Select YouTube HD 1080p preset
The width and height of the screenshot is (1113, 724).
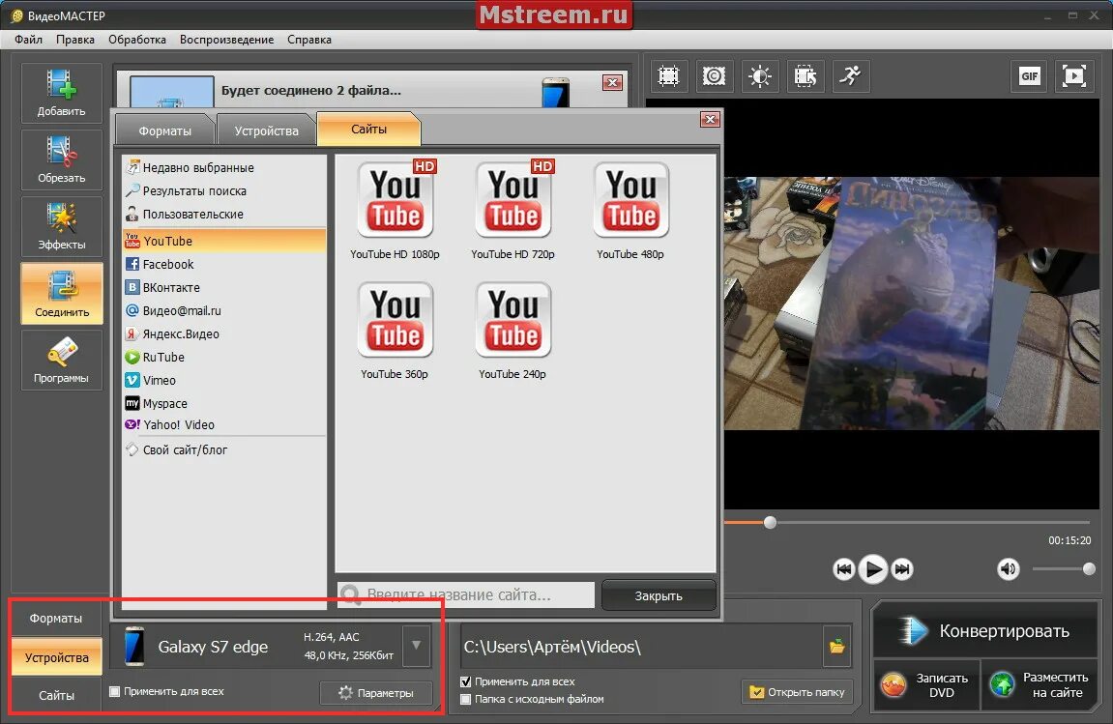[395, 211]
